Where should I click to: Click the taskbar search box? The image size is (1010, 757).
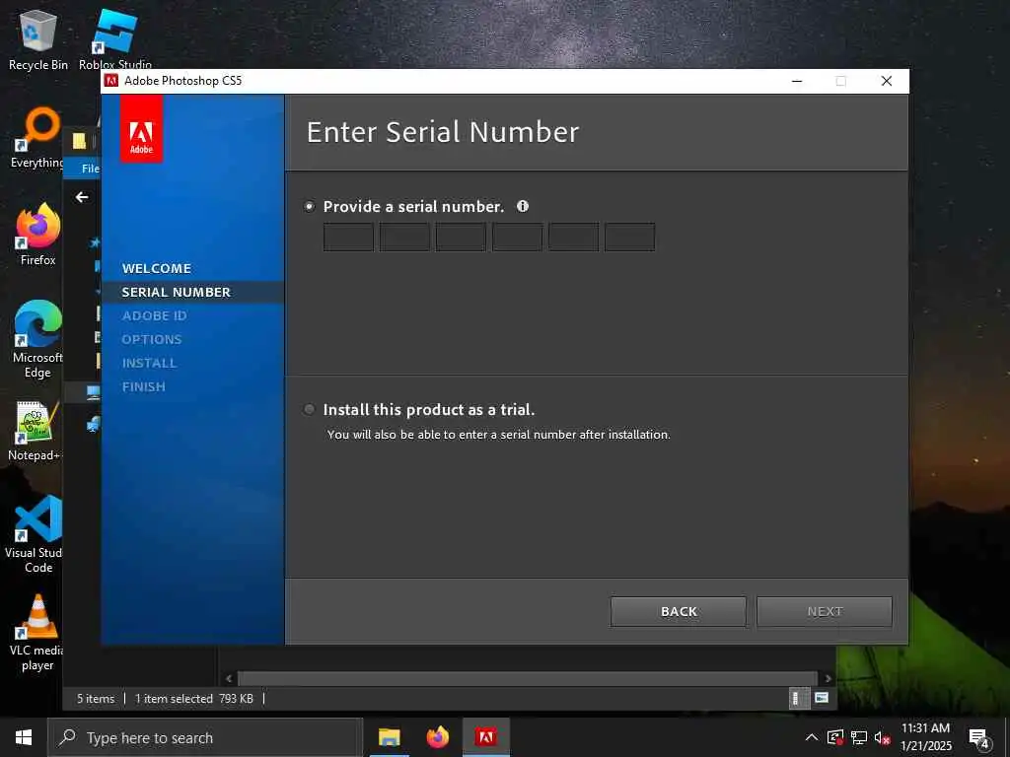coord(205,737)
